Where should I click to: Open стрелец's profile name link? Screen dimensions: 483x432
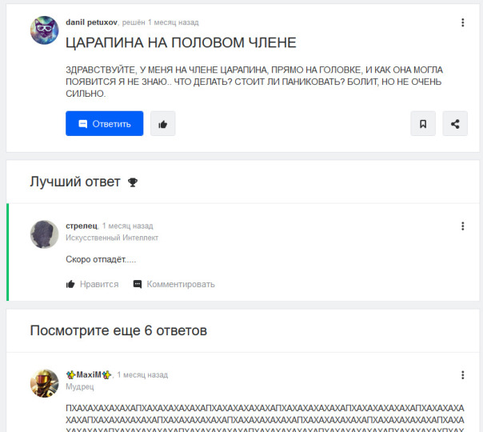point(82,226)
